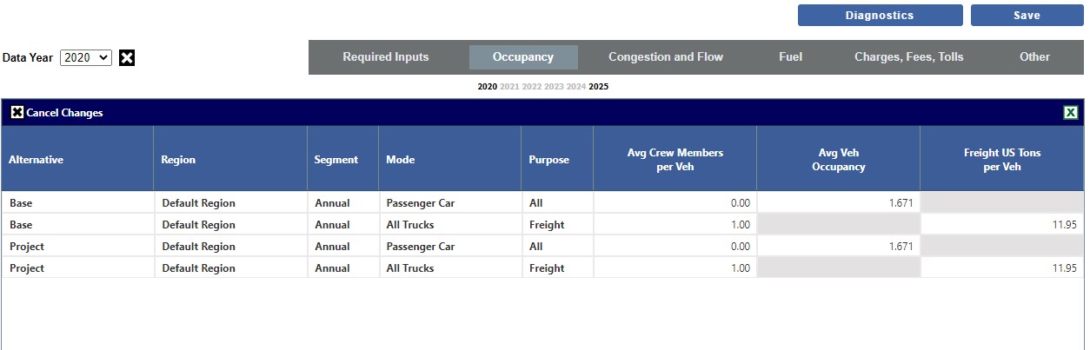Click Annual segment in Base Passenger Car row
Screen dimensions: 1090x350
332,203
